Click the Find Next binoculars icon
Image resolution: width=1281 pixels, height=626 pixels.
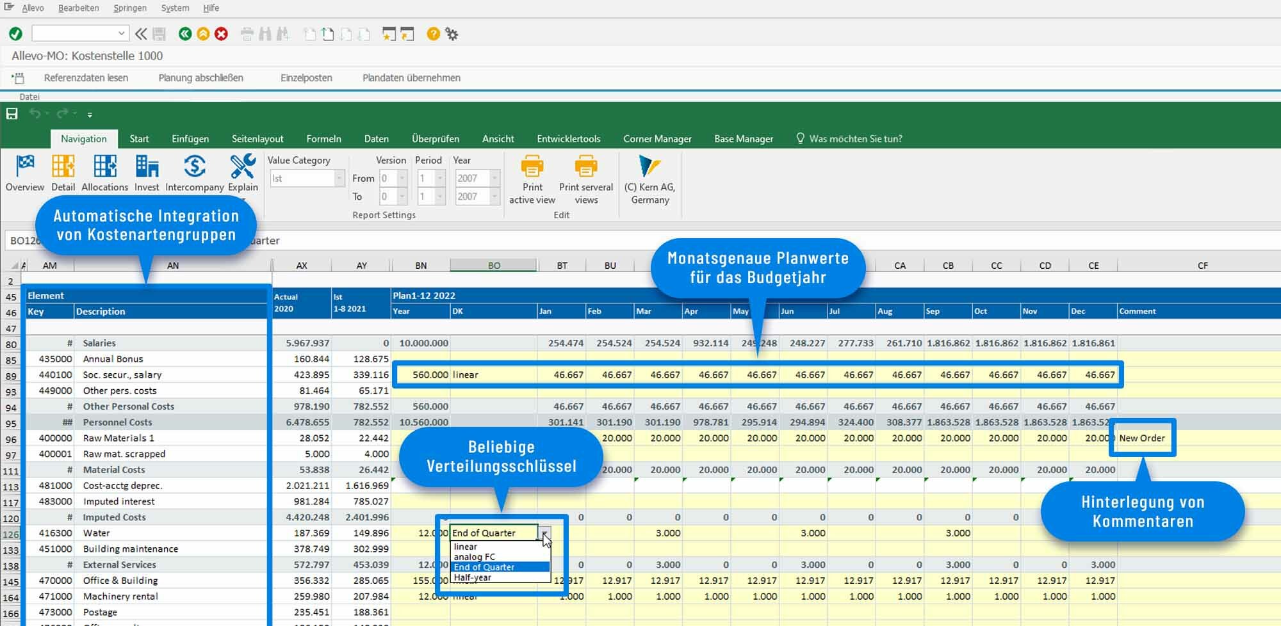[282, 34]
